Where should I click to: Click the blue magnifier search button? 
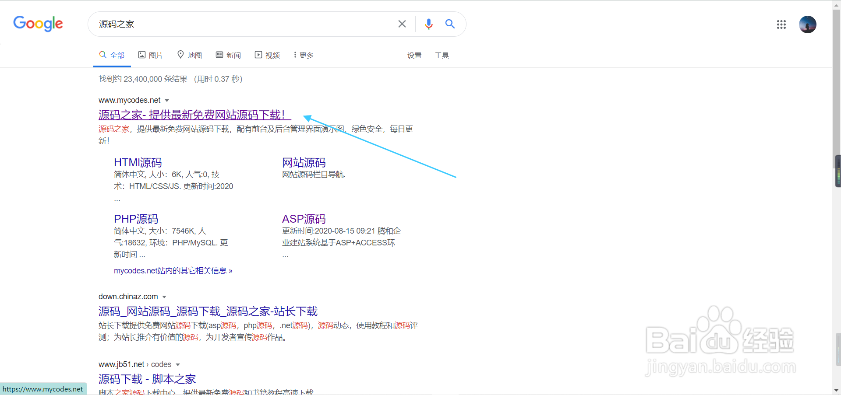click(450, 24)
